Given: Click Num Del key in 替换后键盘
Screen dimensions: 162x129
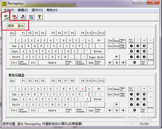Looking at the screenshot, I should pyautogui.click(x=144, y=110).
